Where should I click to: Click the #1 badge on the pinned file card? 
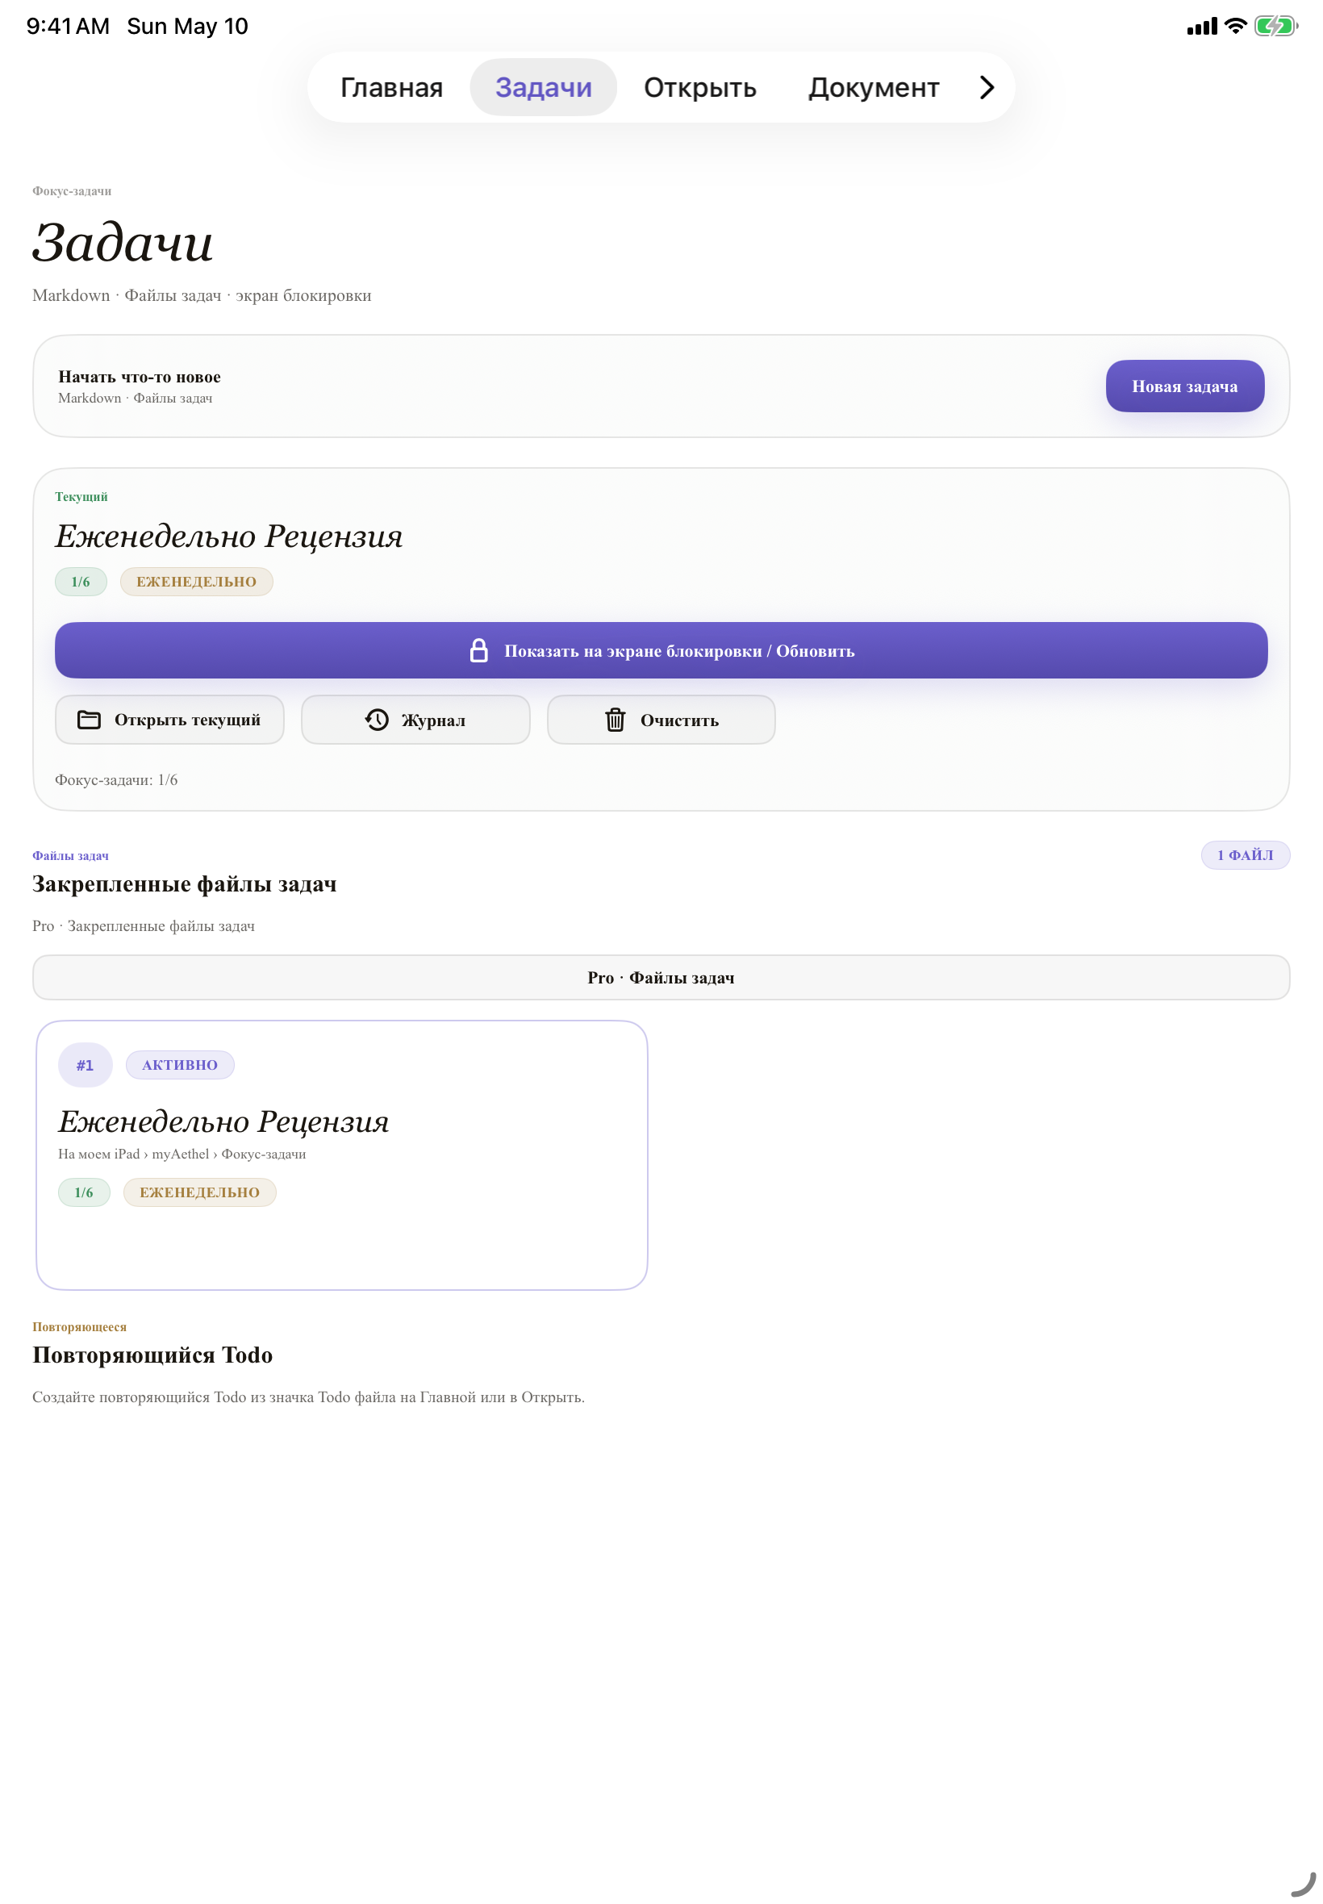tap(85, 1065)
